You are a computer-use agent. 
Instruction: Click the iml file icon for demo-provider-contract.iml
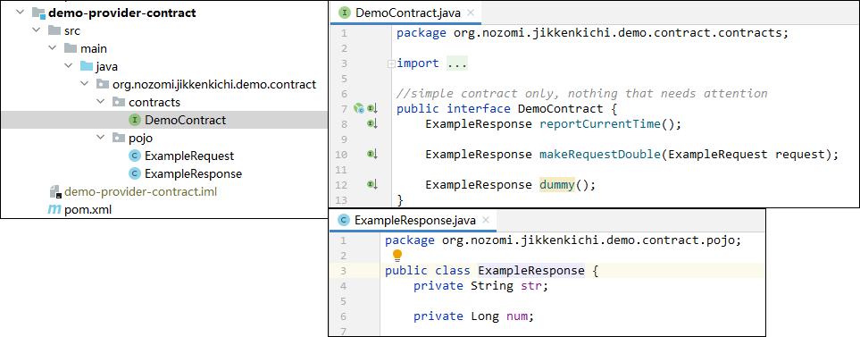pyautogui.click(x=54, y=191)
